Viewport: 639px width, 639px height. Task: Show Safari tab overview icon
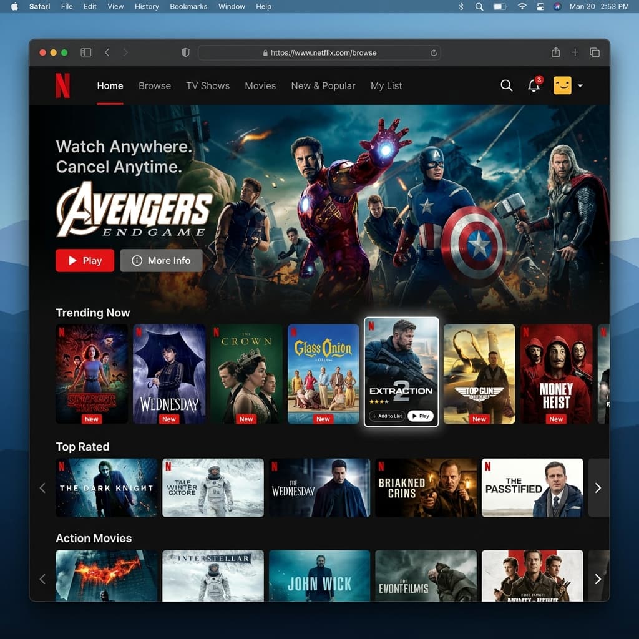(595, 52)
